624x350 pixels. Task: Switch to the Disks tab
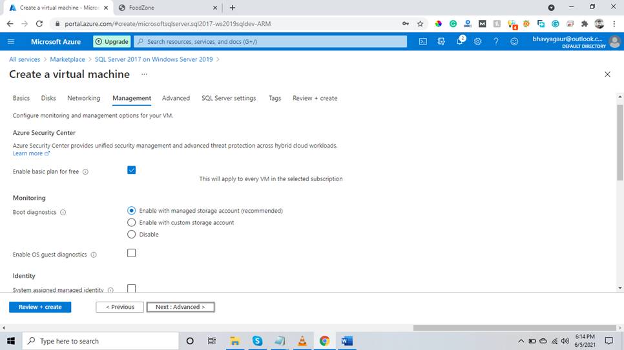[x=48, y=98]
